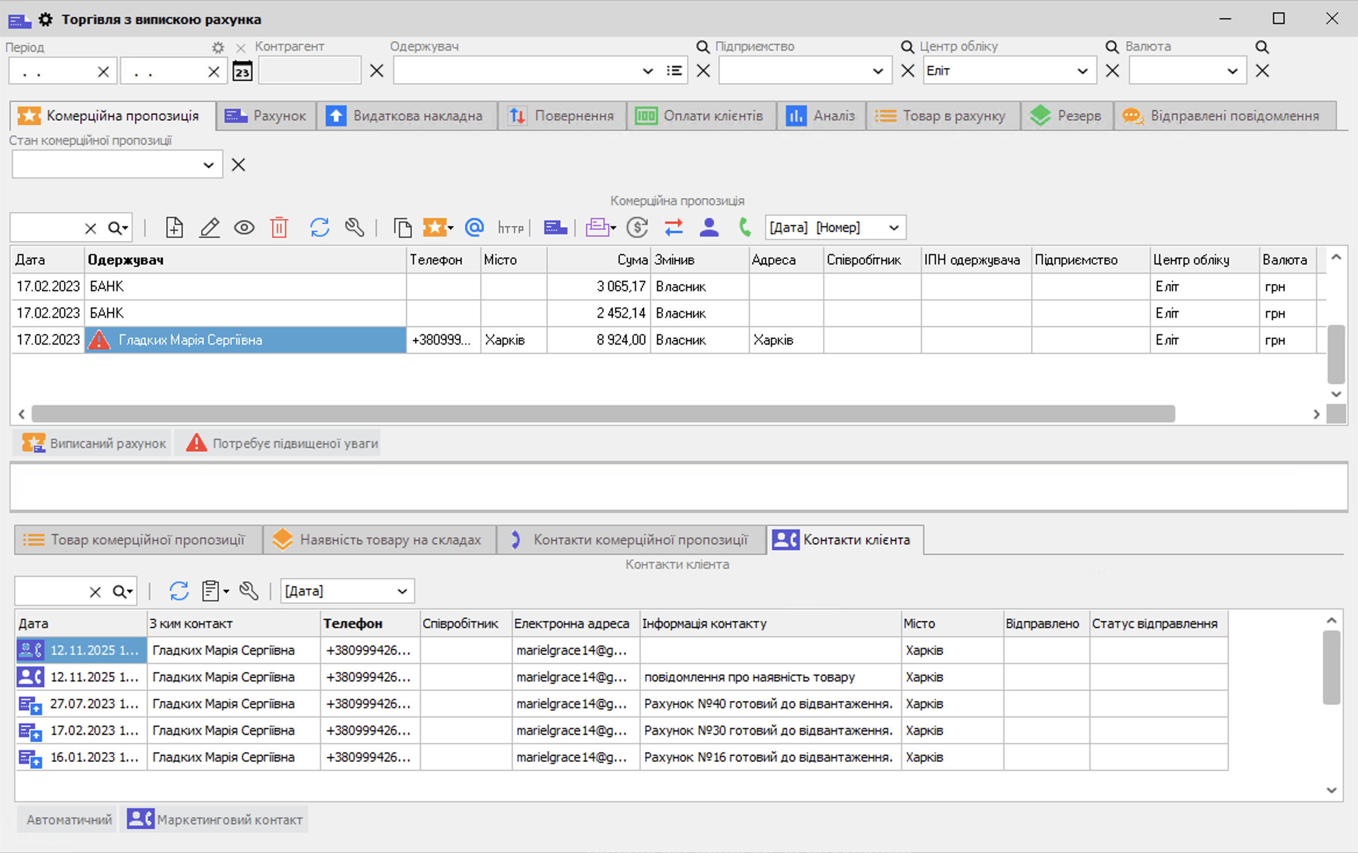Click the green phone call icon
1358x853 pixels.
pyautogui.click(x=745, y=227)
